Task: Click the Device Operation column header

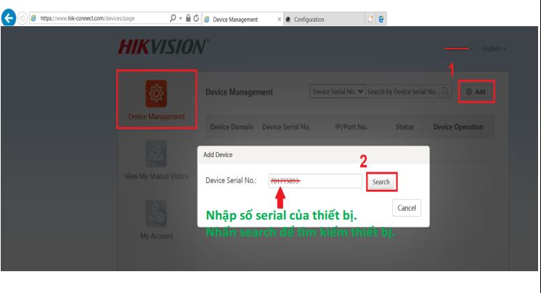Action: coord(458,127)
